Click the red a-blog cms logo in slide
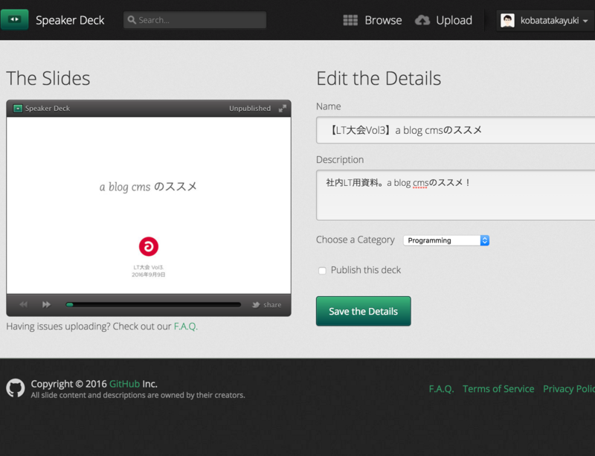This screenshot has height=456, width=595. click(x=149, y=246)
